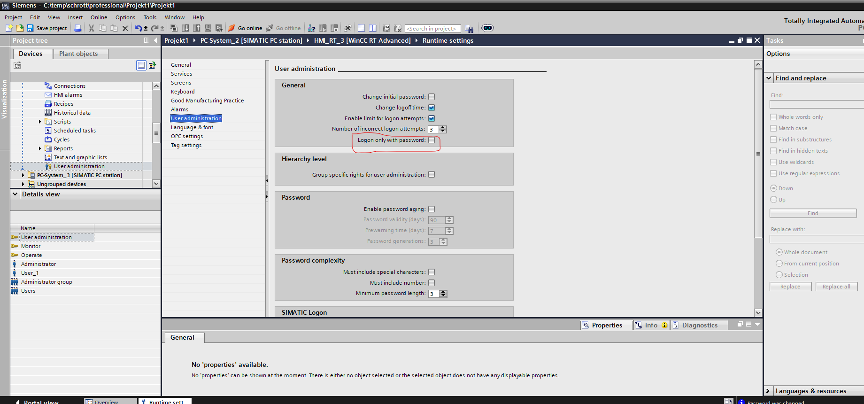Click the Connections icon in project tree
The height and width of the screenshot is (404, 864).
pyautogui.click(x=48, y=86)
